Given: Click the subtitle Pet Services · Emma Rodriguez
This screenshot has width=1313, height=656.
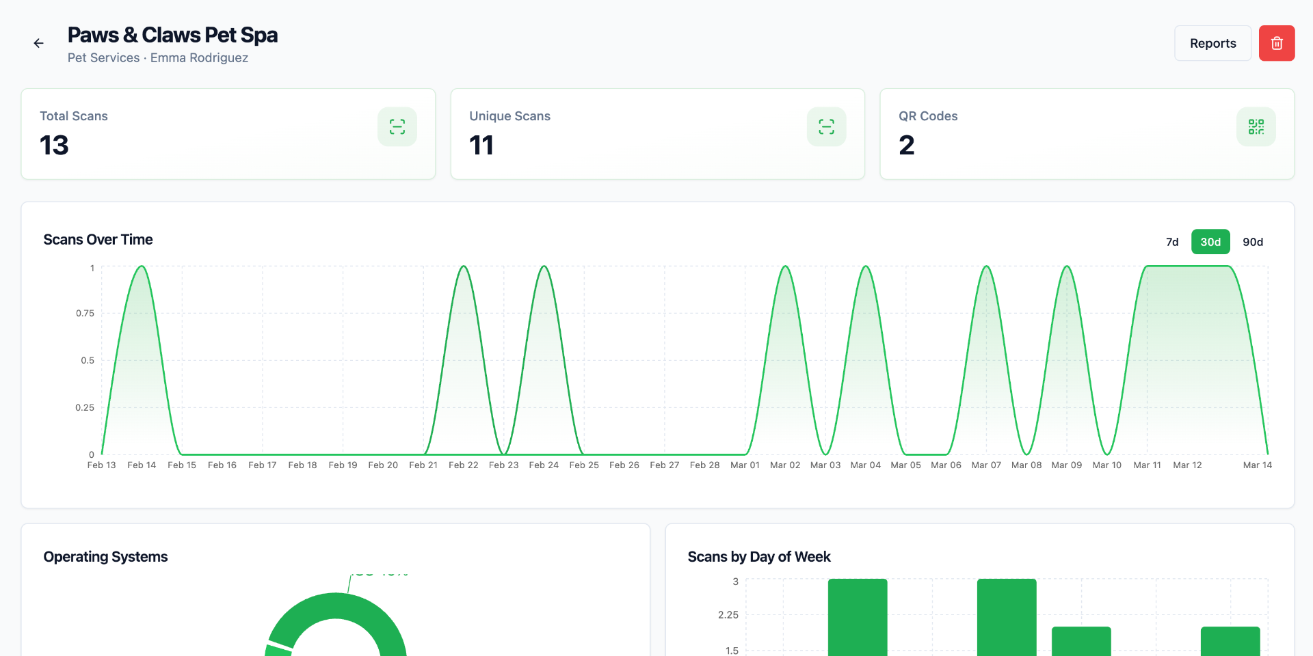Looking at the screenshot, I should click(158, 58).
